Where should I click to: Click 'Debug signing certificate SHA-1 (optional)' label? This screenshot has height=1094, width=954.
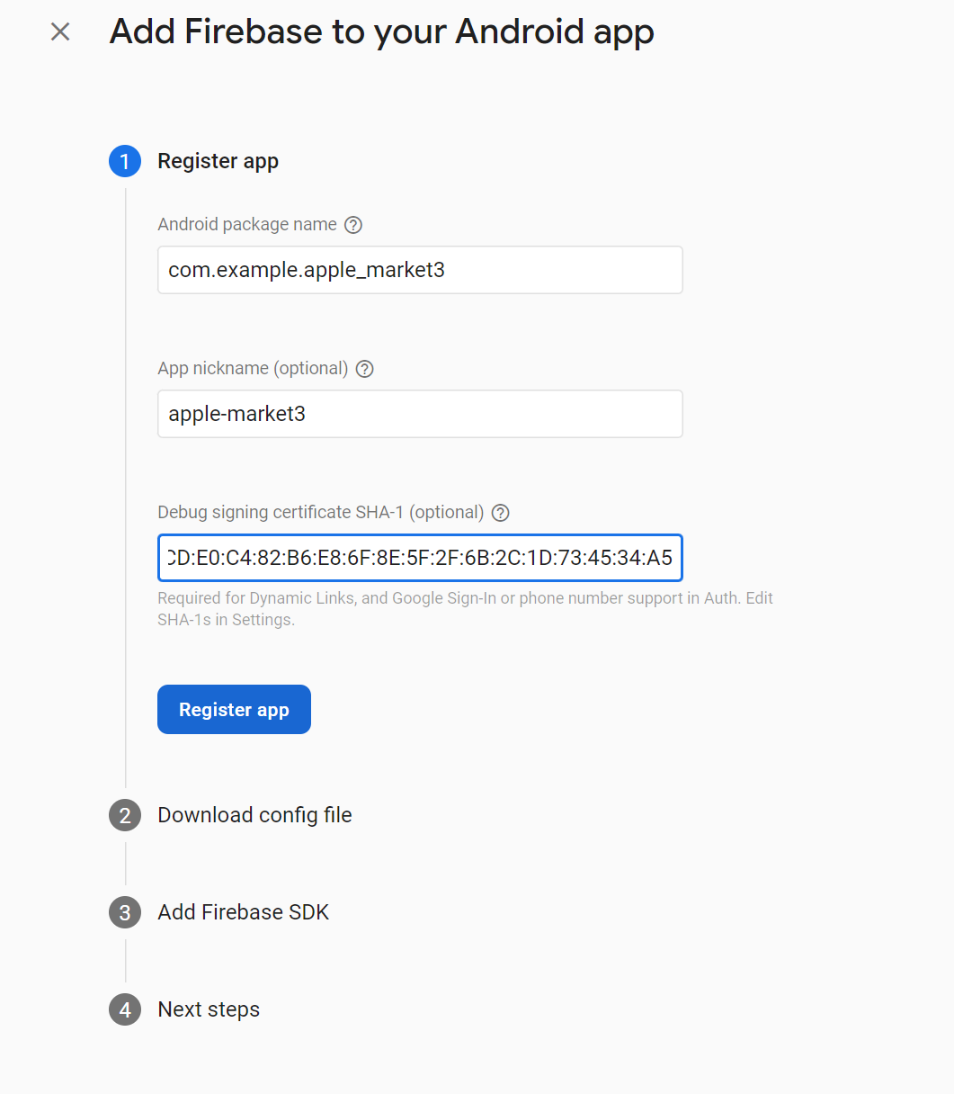pyautogui.click(x=321, y=513)
